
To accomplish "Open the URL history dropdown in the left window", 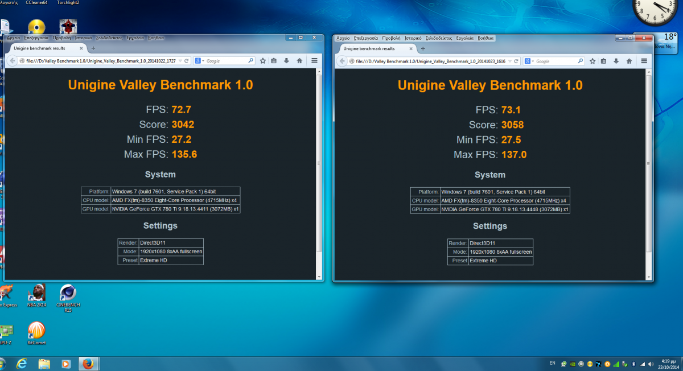I will (180, 61).
